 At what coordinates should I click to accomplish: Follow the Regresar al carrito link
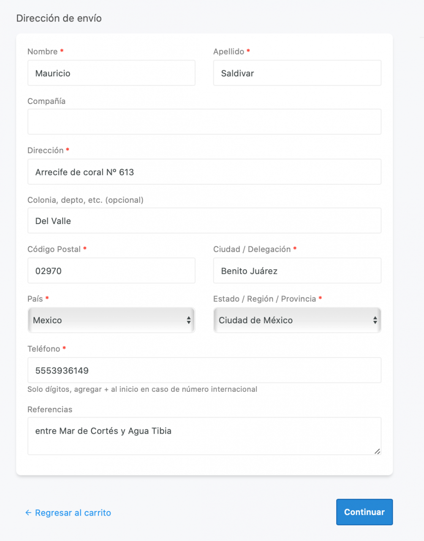[73, 513]
